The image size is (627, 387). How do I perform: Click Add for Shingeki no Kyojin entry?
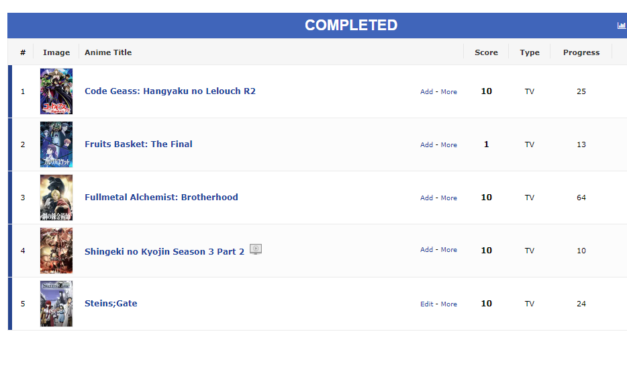tap(427, 250)
